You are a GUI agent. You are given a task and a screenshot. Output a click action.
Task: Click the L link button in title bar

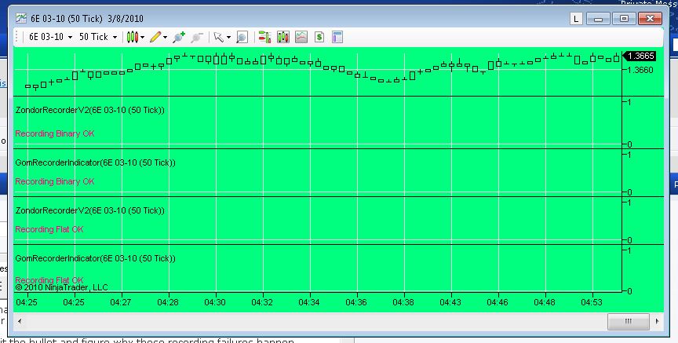pyautogui.click(x=576, y=19)
